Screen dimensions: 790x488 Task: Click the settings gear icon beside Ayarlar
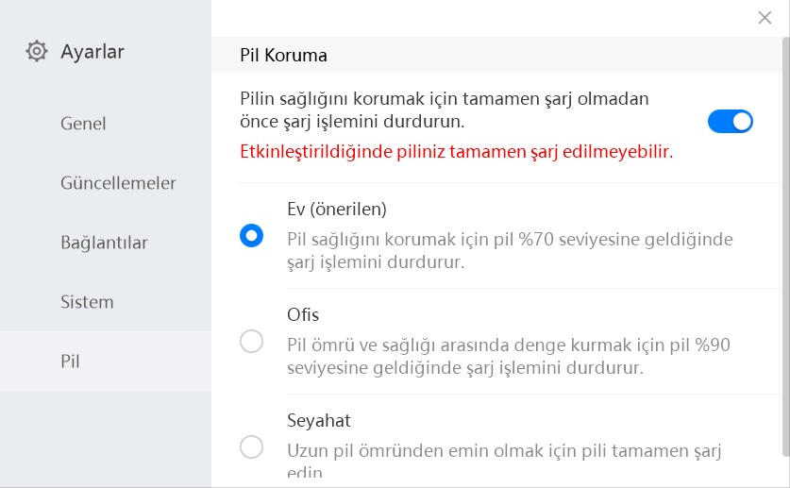coord(37,51)
